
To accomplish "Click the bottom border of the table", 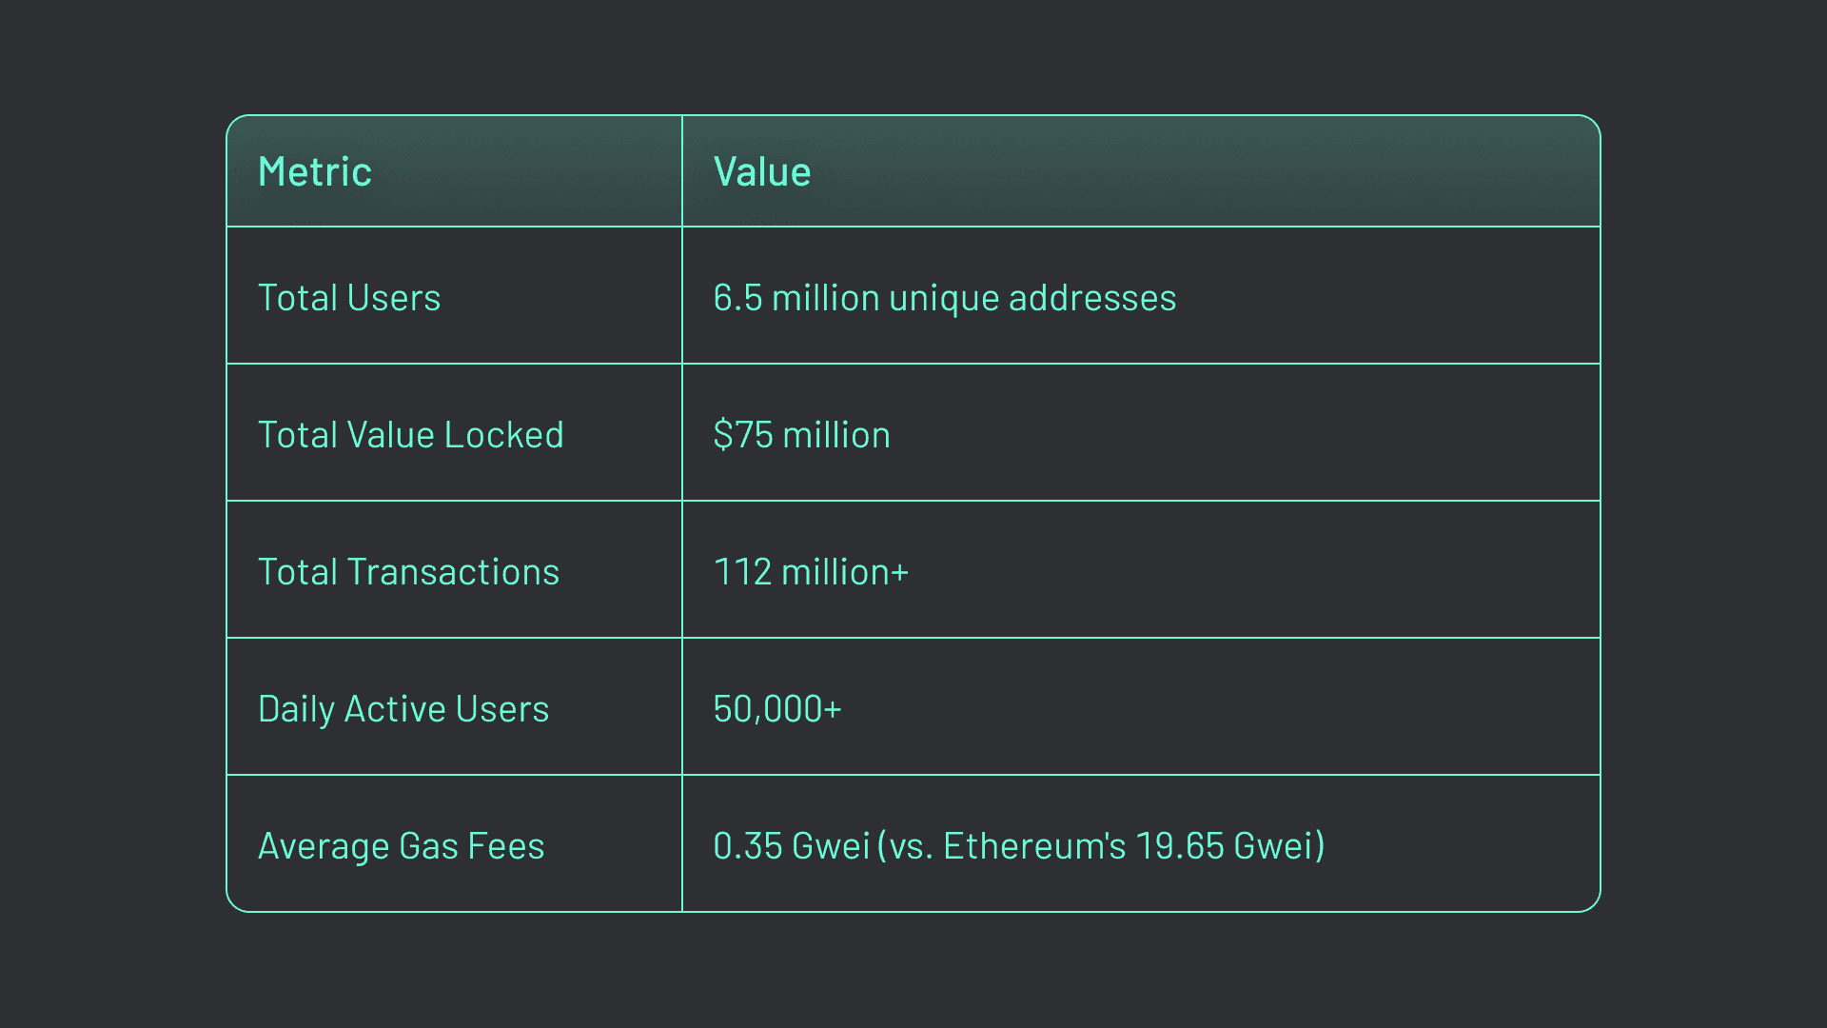I will 913,909.
